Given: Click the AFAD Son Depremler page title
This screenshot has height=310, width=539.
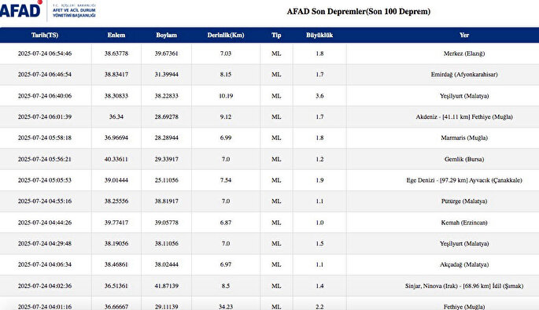Looking at the screenshot, I should 359,11.
